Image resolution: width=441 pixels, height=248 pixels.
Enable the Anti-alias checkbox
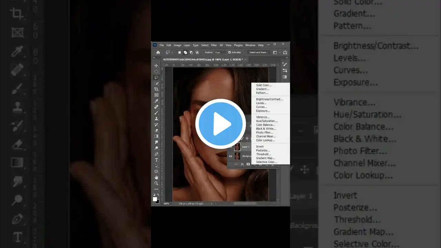point(229,52)
